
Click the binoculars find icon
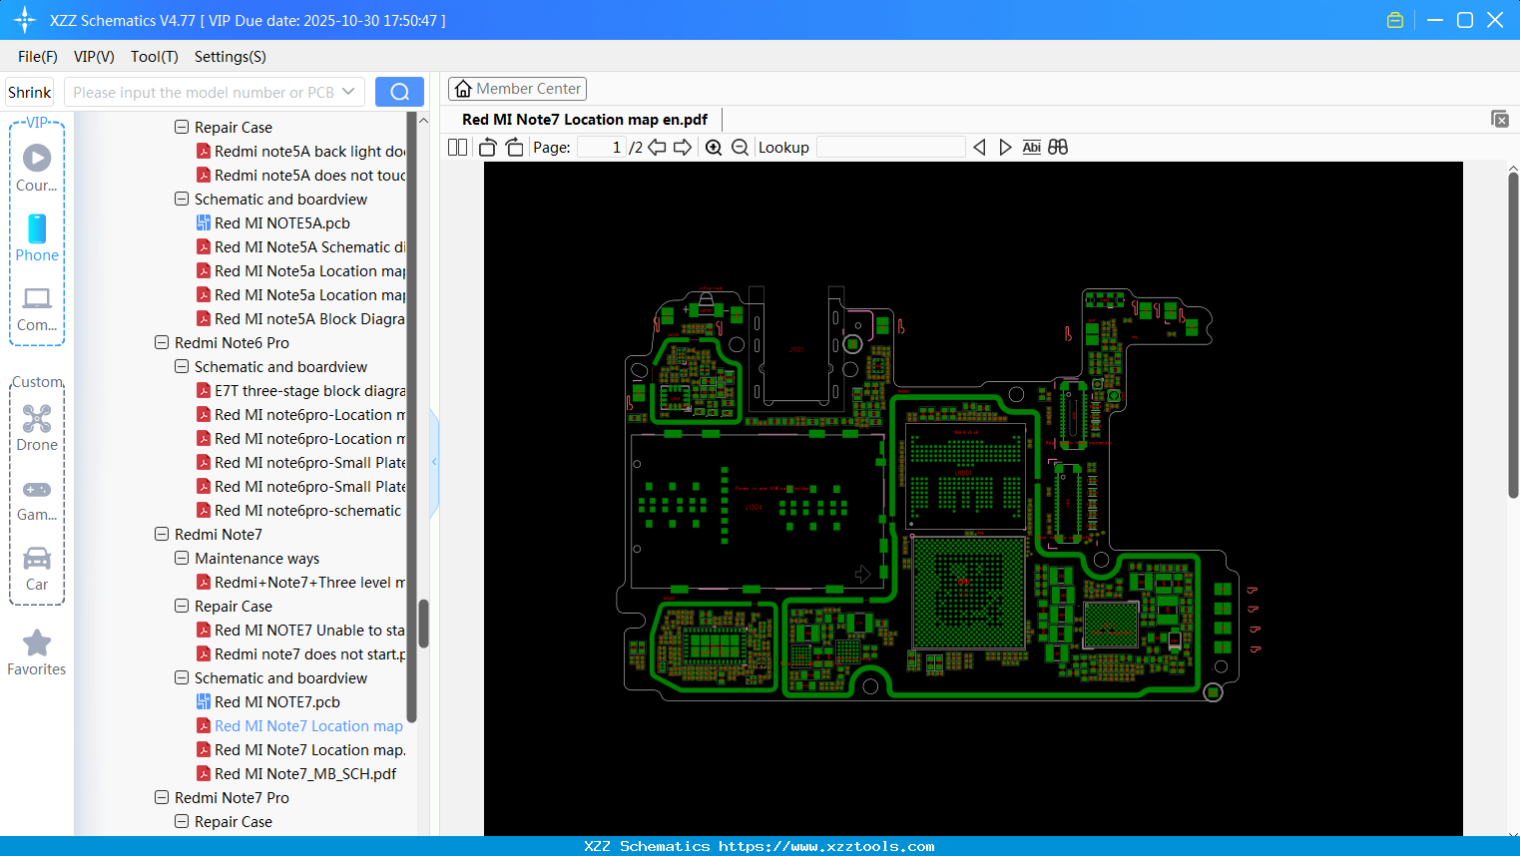(1058, 148)
